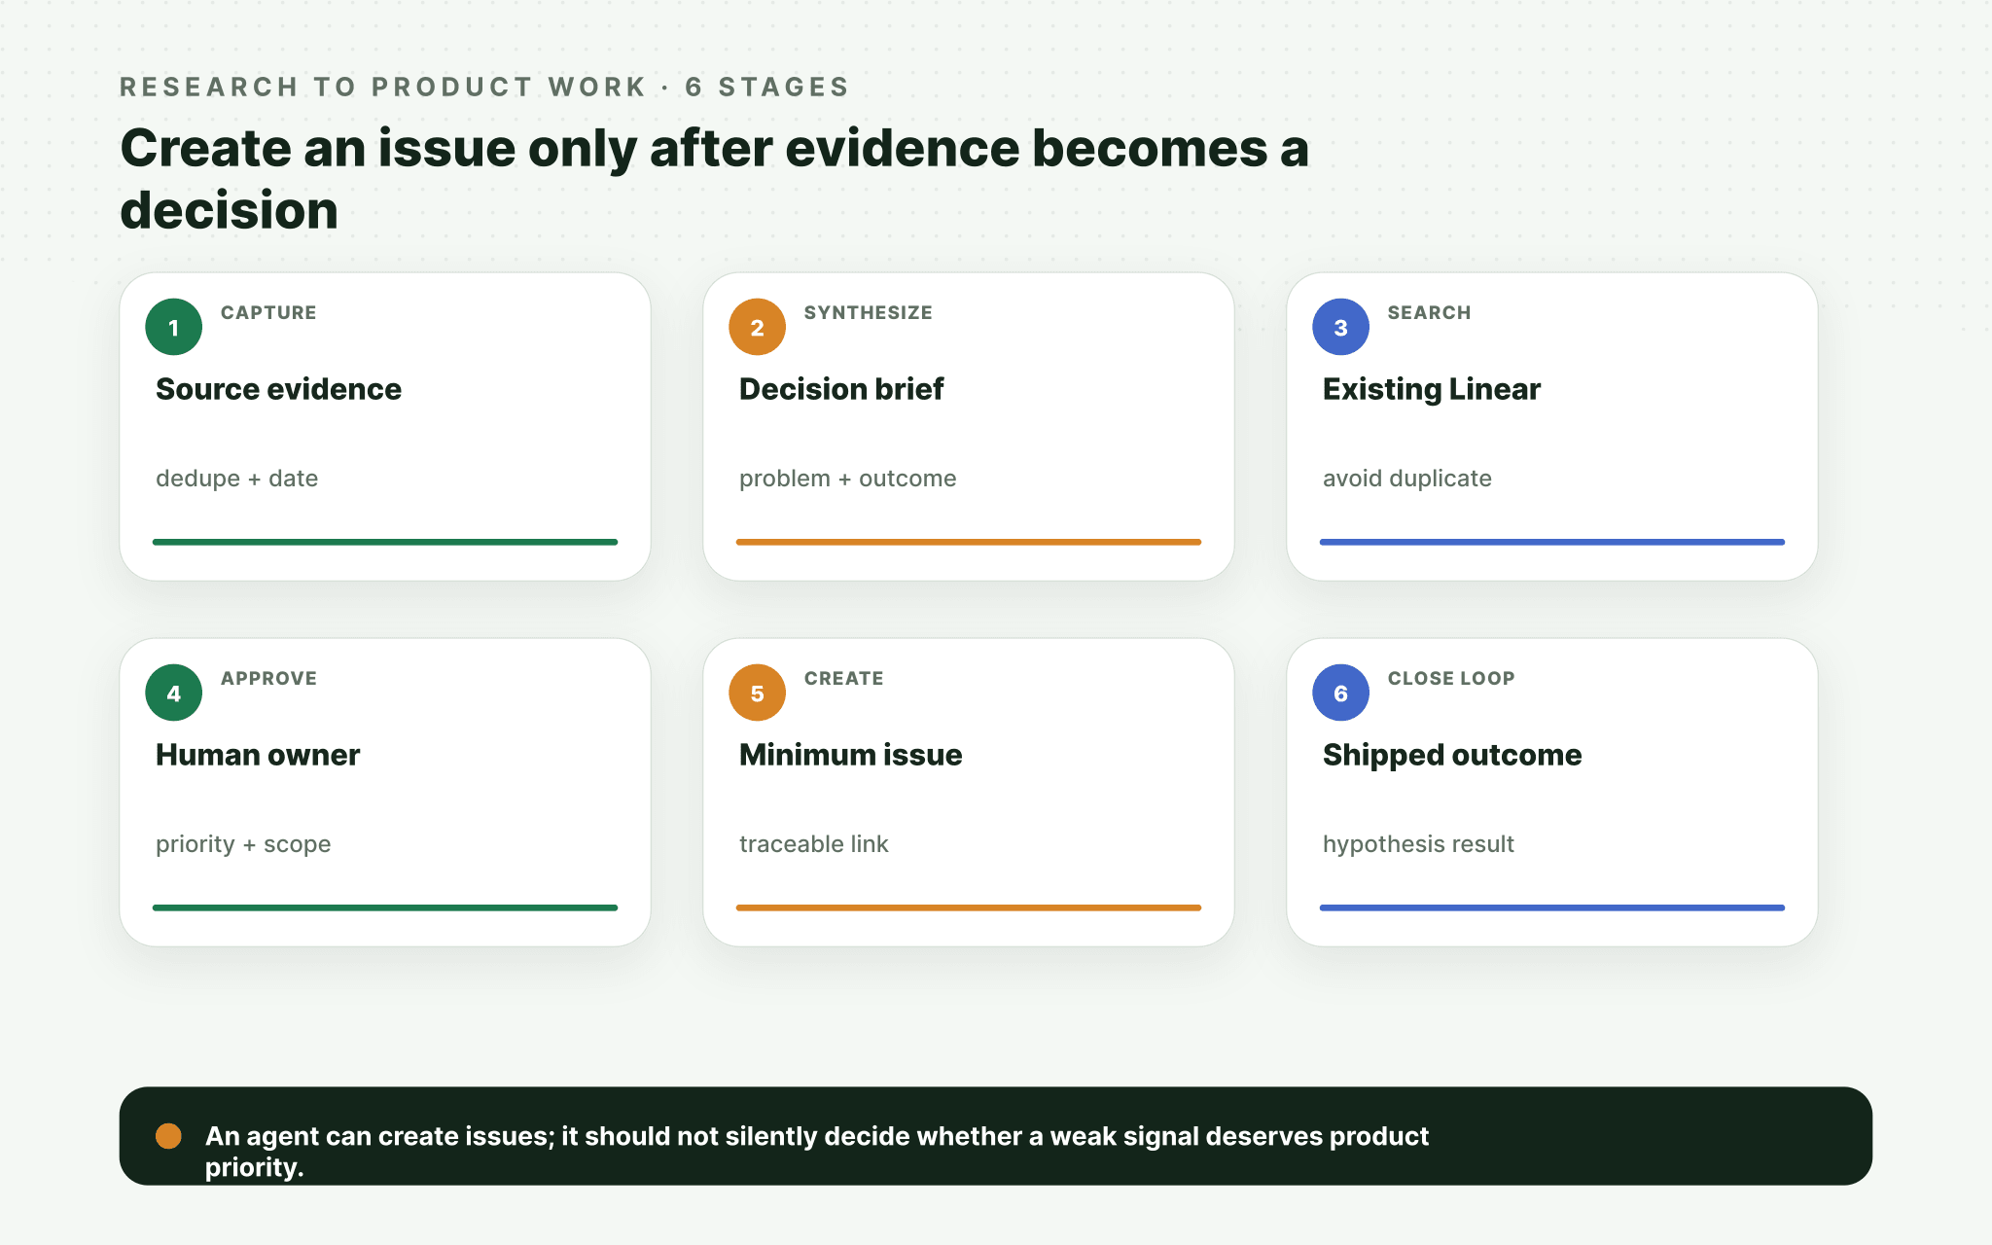Click the orange number 5 circle badge

point(758,693)
